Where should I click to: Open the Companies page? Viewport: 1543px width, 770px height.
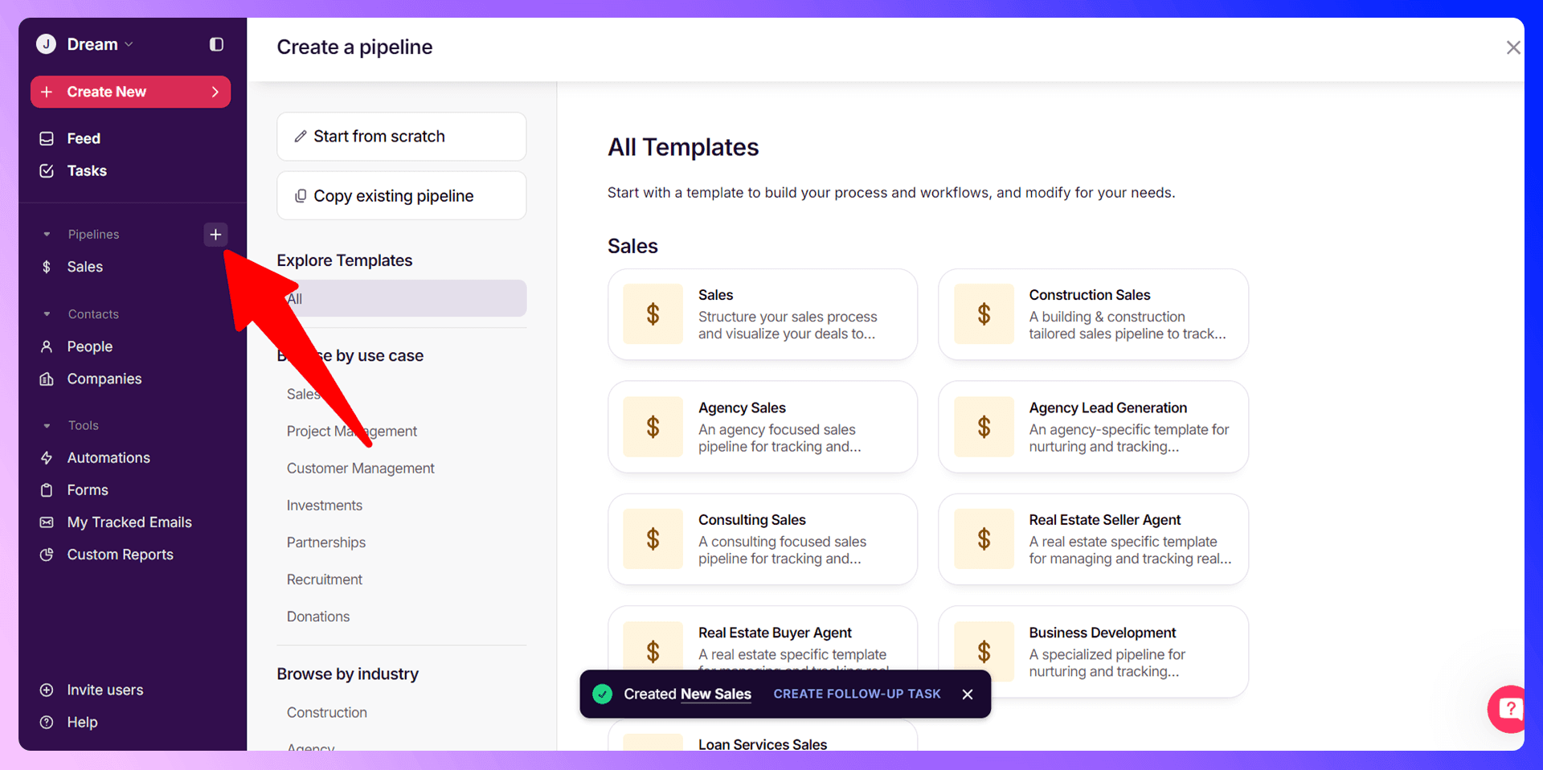[x=104, y=379]
